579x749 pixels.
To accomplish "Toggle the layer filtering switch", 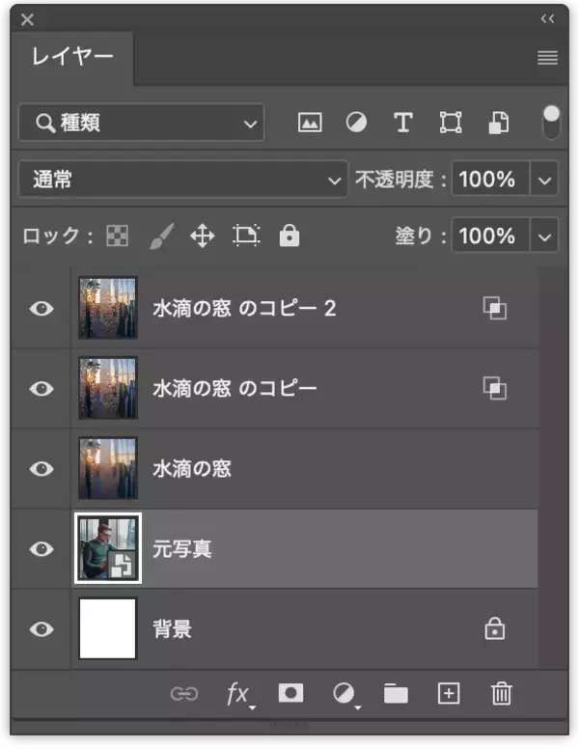I will [551, 123].
